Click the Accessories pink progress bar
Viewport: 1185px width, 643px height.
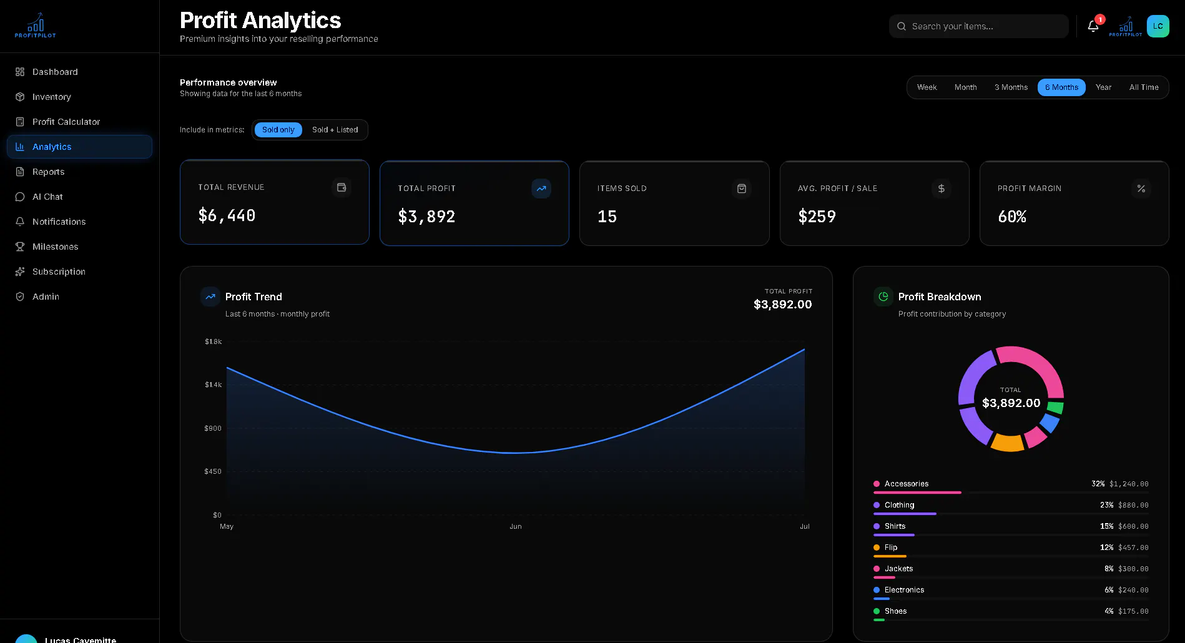click(x=917, y=493)
